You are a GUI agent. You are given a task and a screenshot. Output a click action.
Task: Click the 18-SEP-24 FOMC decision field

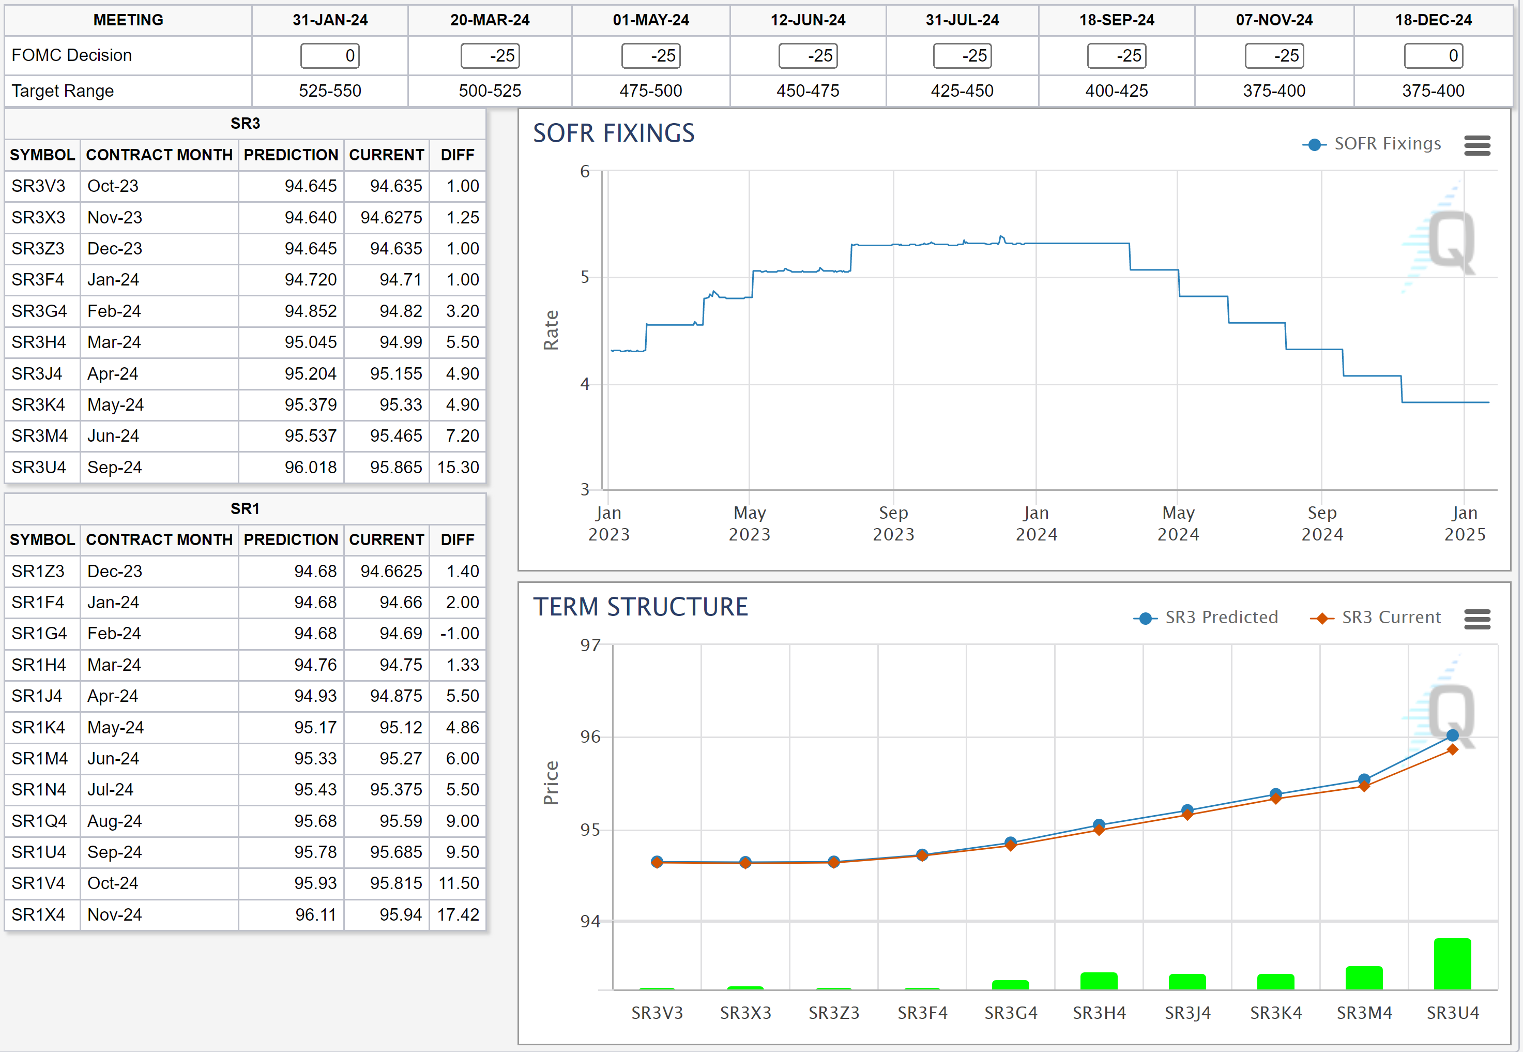1117,56
